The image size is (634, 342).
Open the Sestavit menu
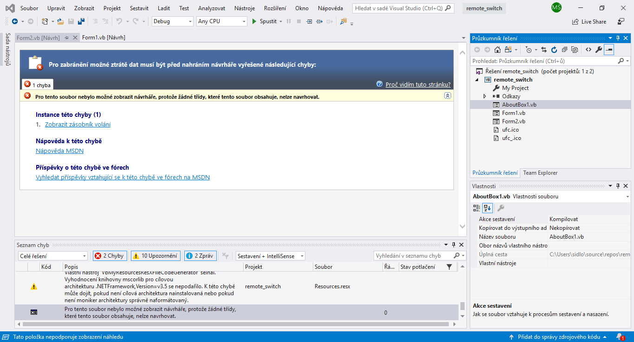click(139, 8)
